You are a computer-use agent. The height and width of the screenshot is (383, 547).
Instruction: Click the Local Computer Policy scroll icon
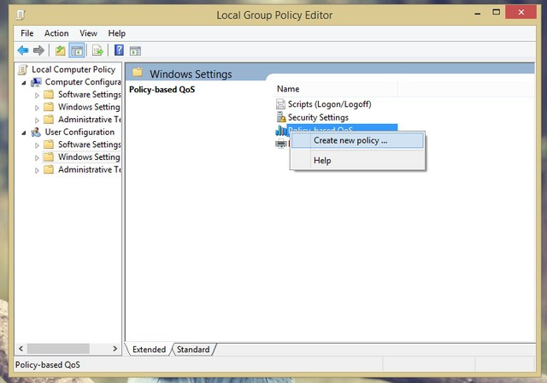tap(23, 69)
